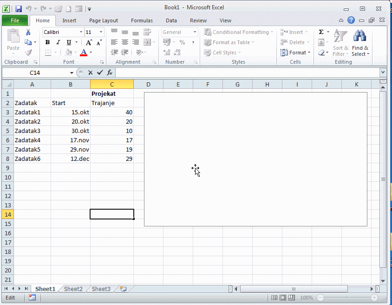Cancel the entry with the X icon in formula bar
392x305 pixels.
91,73
